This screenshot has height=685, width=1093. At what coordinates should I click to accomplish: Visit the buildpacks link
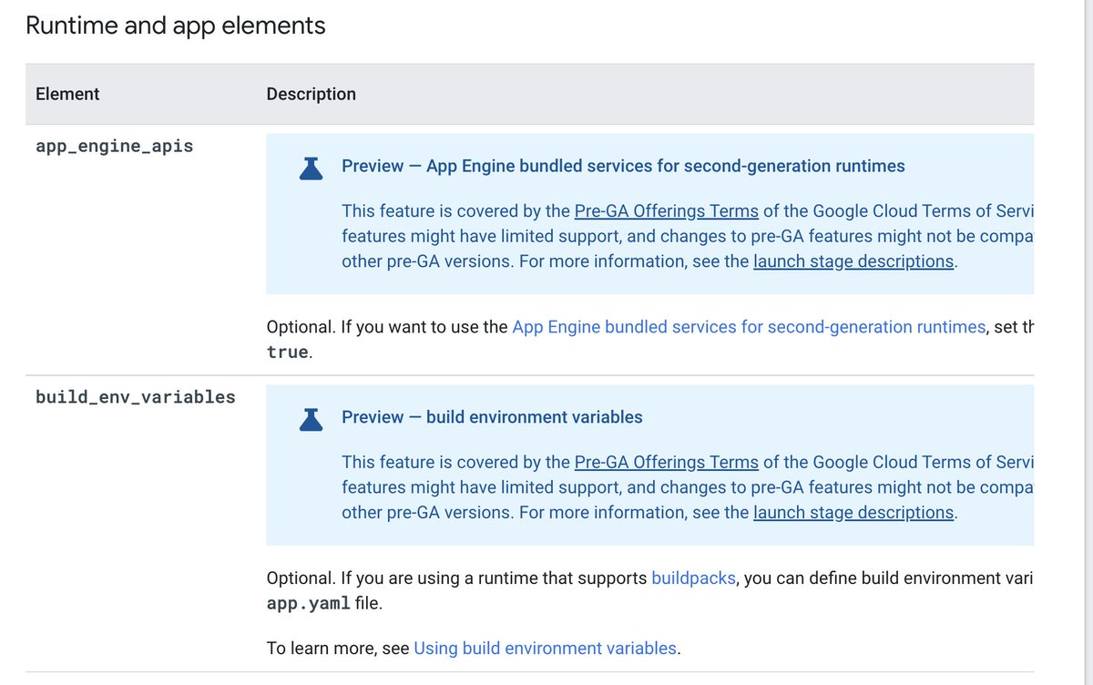click(x=693, y=578)
